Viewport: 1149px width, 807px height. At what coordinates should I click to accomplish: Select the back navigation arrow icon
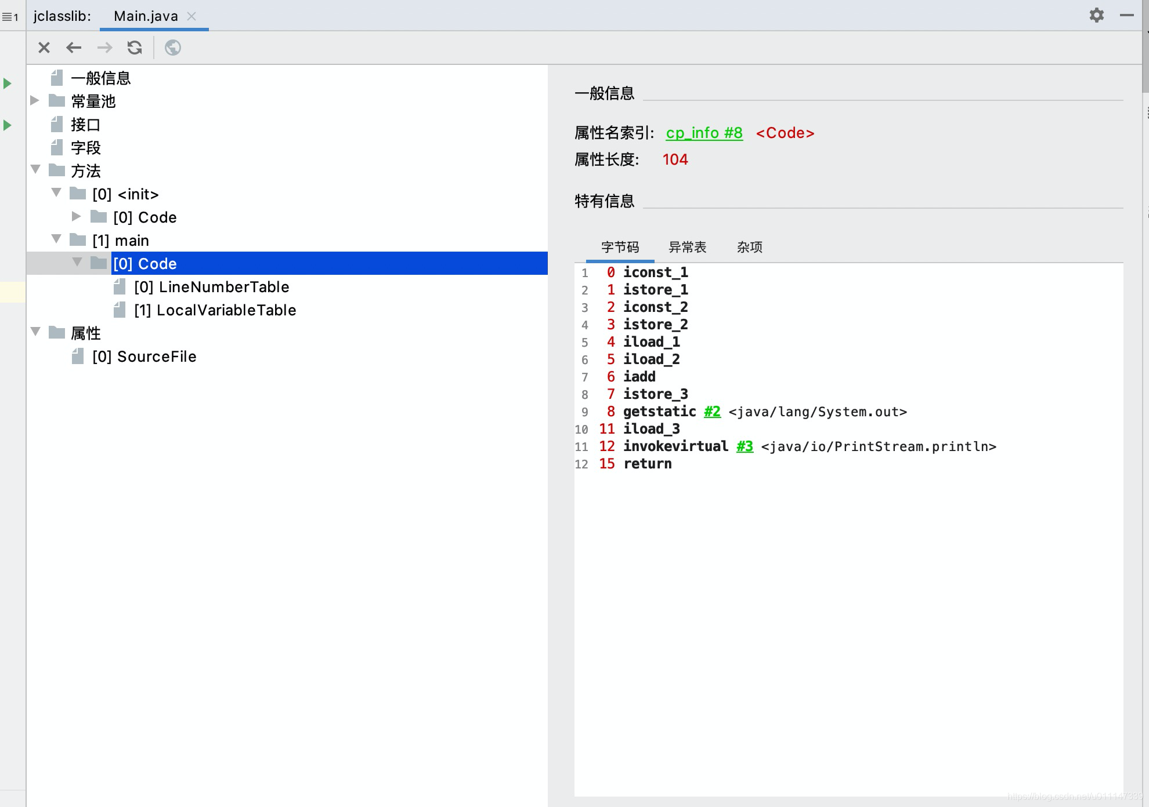(x=74, y=48)
